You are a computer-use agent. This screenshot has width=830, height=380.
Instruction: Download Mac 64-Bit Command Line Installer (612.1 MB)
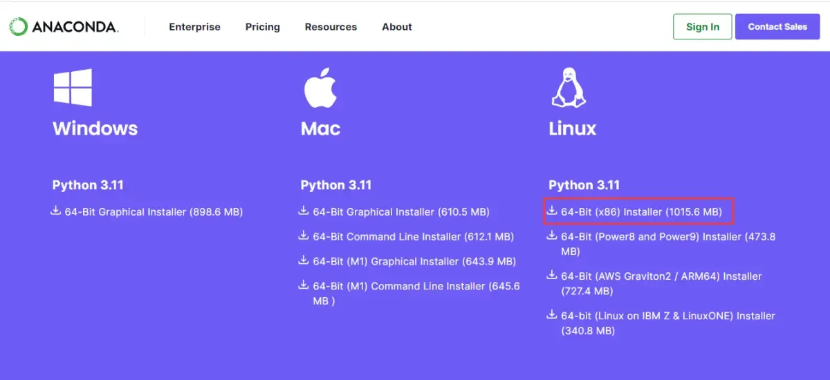(413, 237)
